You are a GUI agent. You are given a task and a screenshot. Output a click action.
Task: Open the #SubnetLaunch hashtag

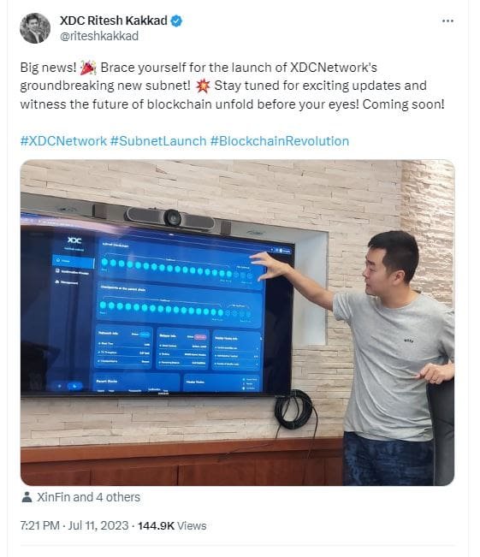tap(158, 141)
